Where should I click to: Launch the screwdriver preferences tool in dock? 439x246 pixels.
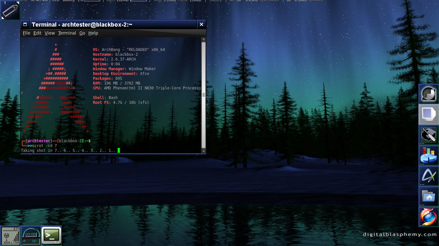tap(429, 135)
